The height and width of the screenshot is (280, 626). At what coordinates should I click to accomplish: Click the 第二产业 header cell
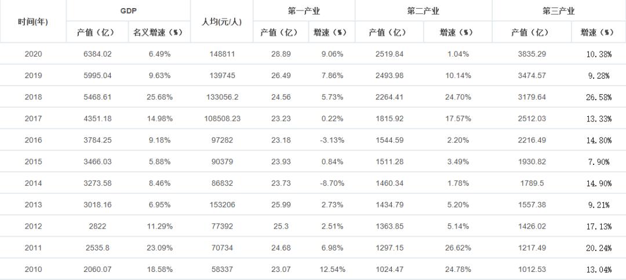pos(423,11)
